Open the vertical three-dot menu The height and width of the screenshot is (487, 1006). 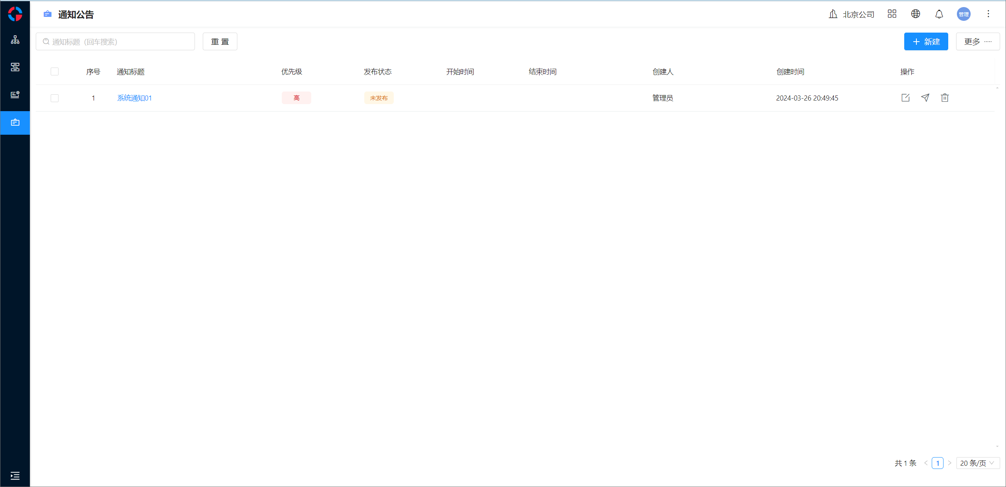click(x=988, y=14)
